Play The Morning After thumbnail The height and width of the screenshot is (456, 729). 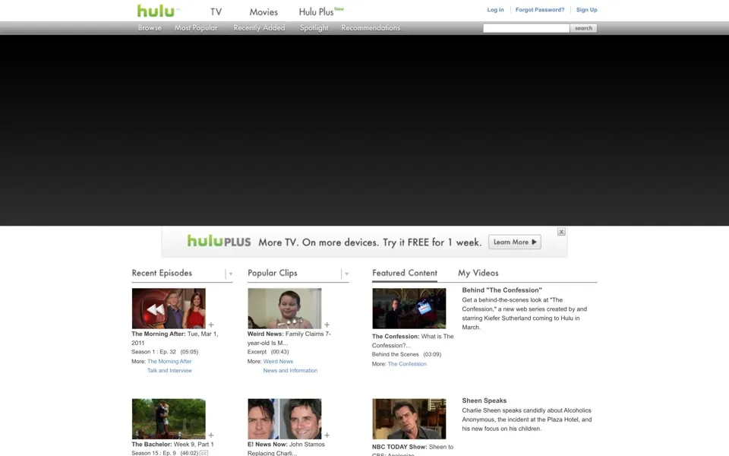pos(169,309)
